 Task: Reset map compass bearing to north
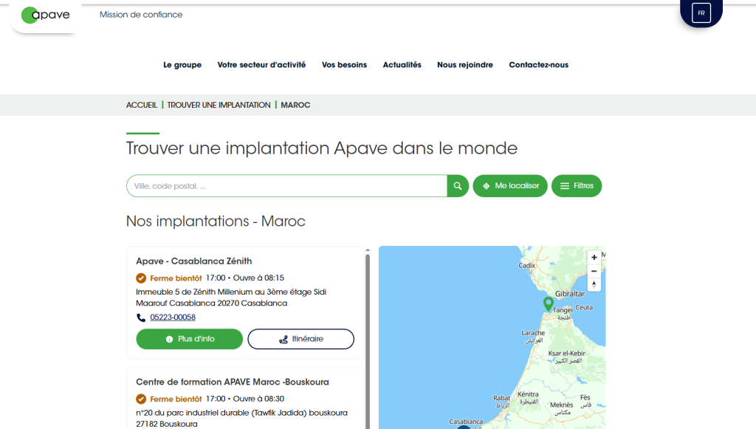point(594,285)
